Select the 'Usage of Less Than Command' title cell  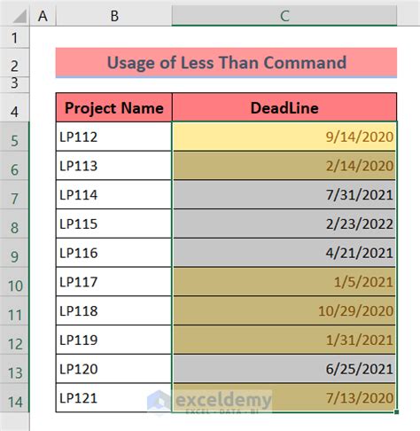(x=226, y=62)
